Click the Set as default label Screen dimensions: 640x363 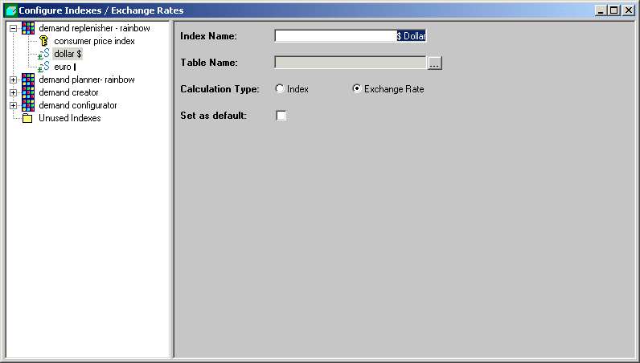click(x=214, y=116)
